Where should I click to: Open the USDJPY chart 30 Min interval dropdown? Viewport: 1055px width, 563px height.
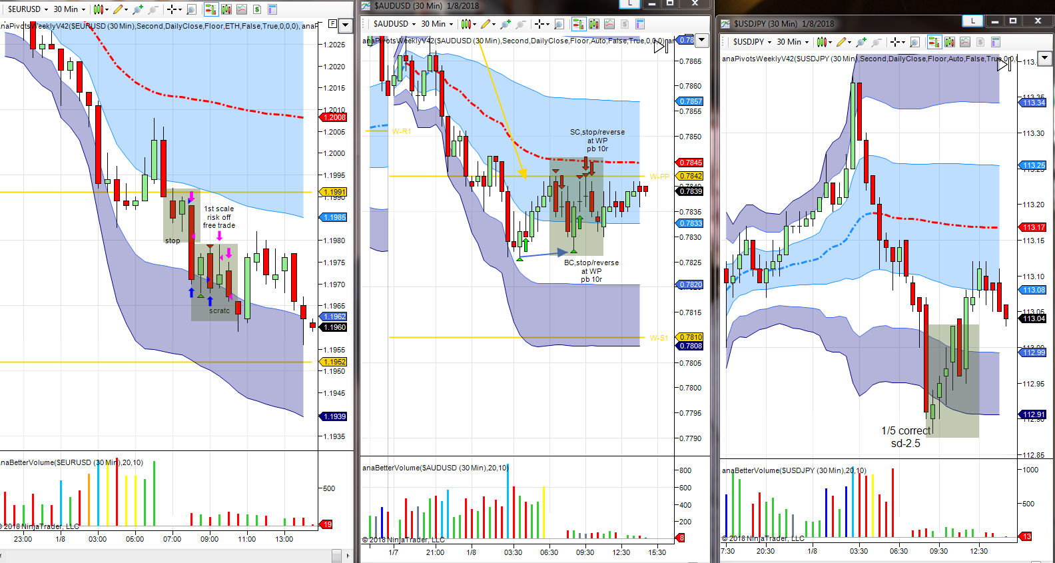pyautogui.click(x=793, y=42)
